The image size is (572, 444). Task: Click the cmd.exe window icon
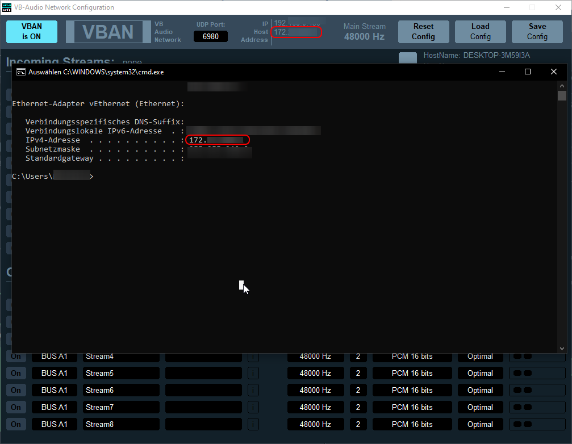pyautogui.click(x=21, y=72)
